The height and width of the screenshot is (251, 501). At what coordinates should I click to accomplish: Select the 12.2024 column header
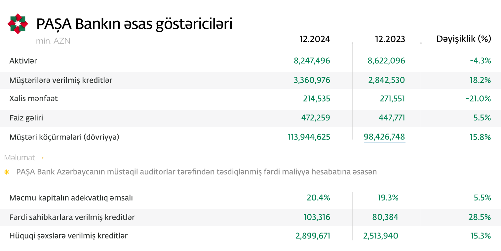(x=315, y=39)
